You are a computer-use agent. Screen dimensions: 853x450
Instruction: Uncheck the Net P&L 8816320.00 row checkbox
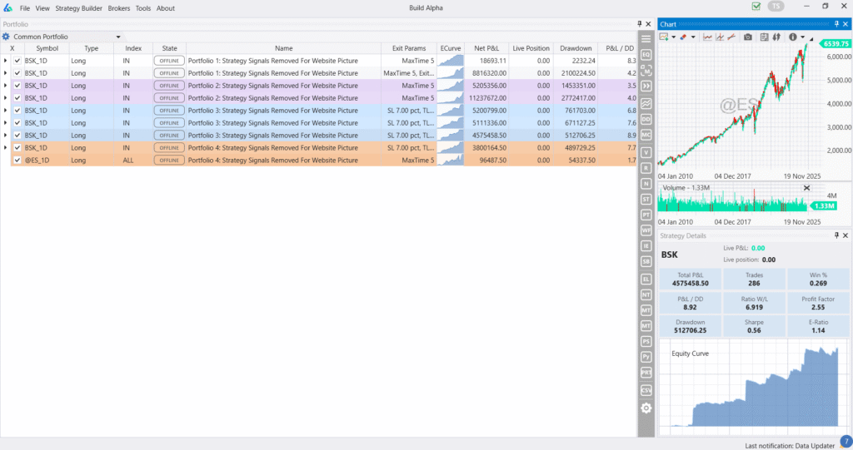[17, 73]
